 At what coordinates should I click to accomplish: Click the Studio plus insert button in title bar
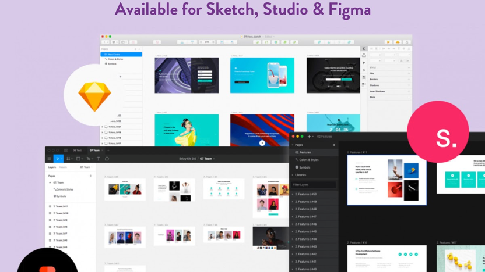coord(309,137)
